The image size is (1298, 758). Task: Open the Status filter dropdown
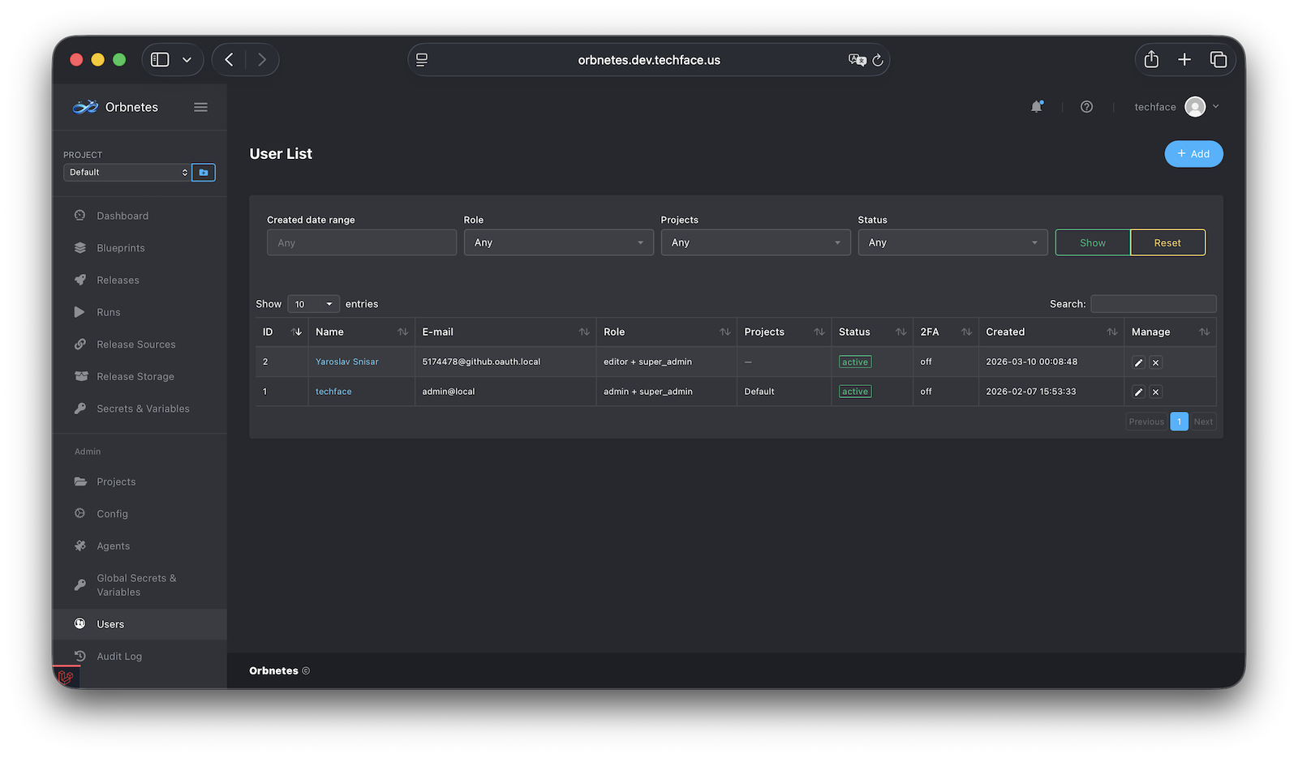[952, 242]
